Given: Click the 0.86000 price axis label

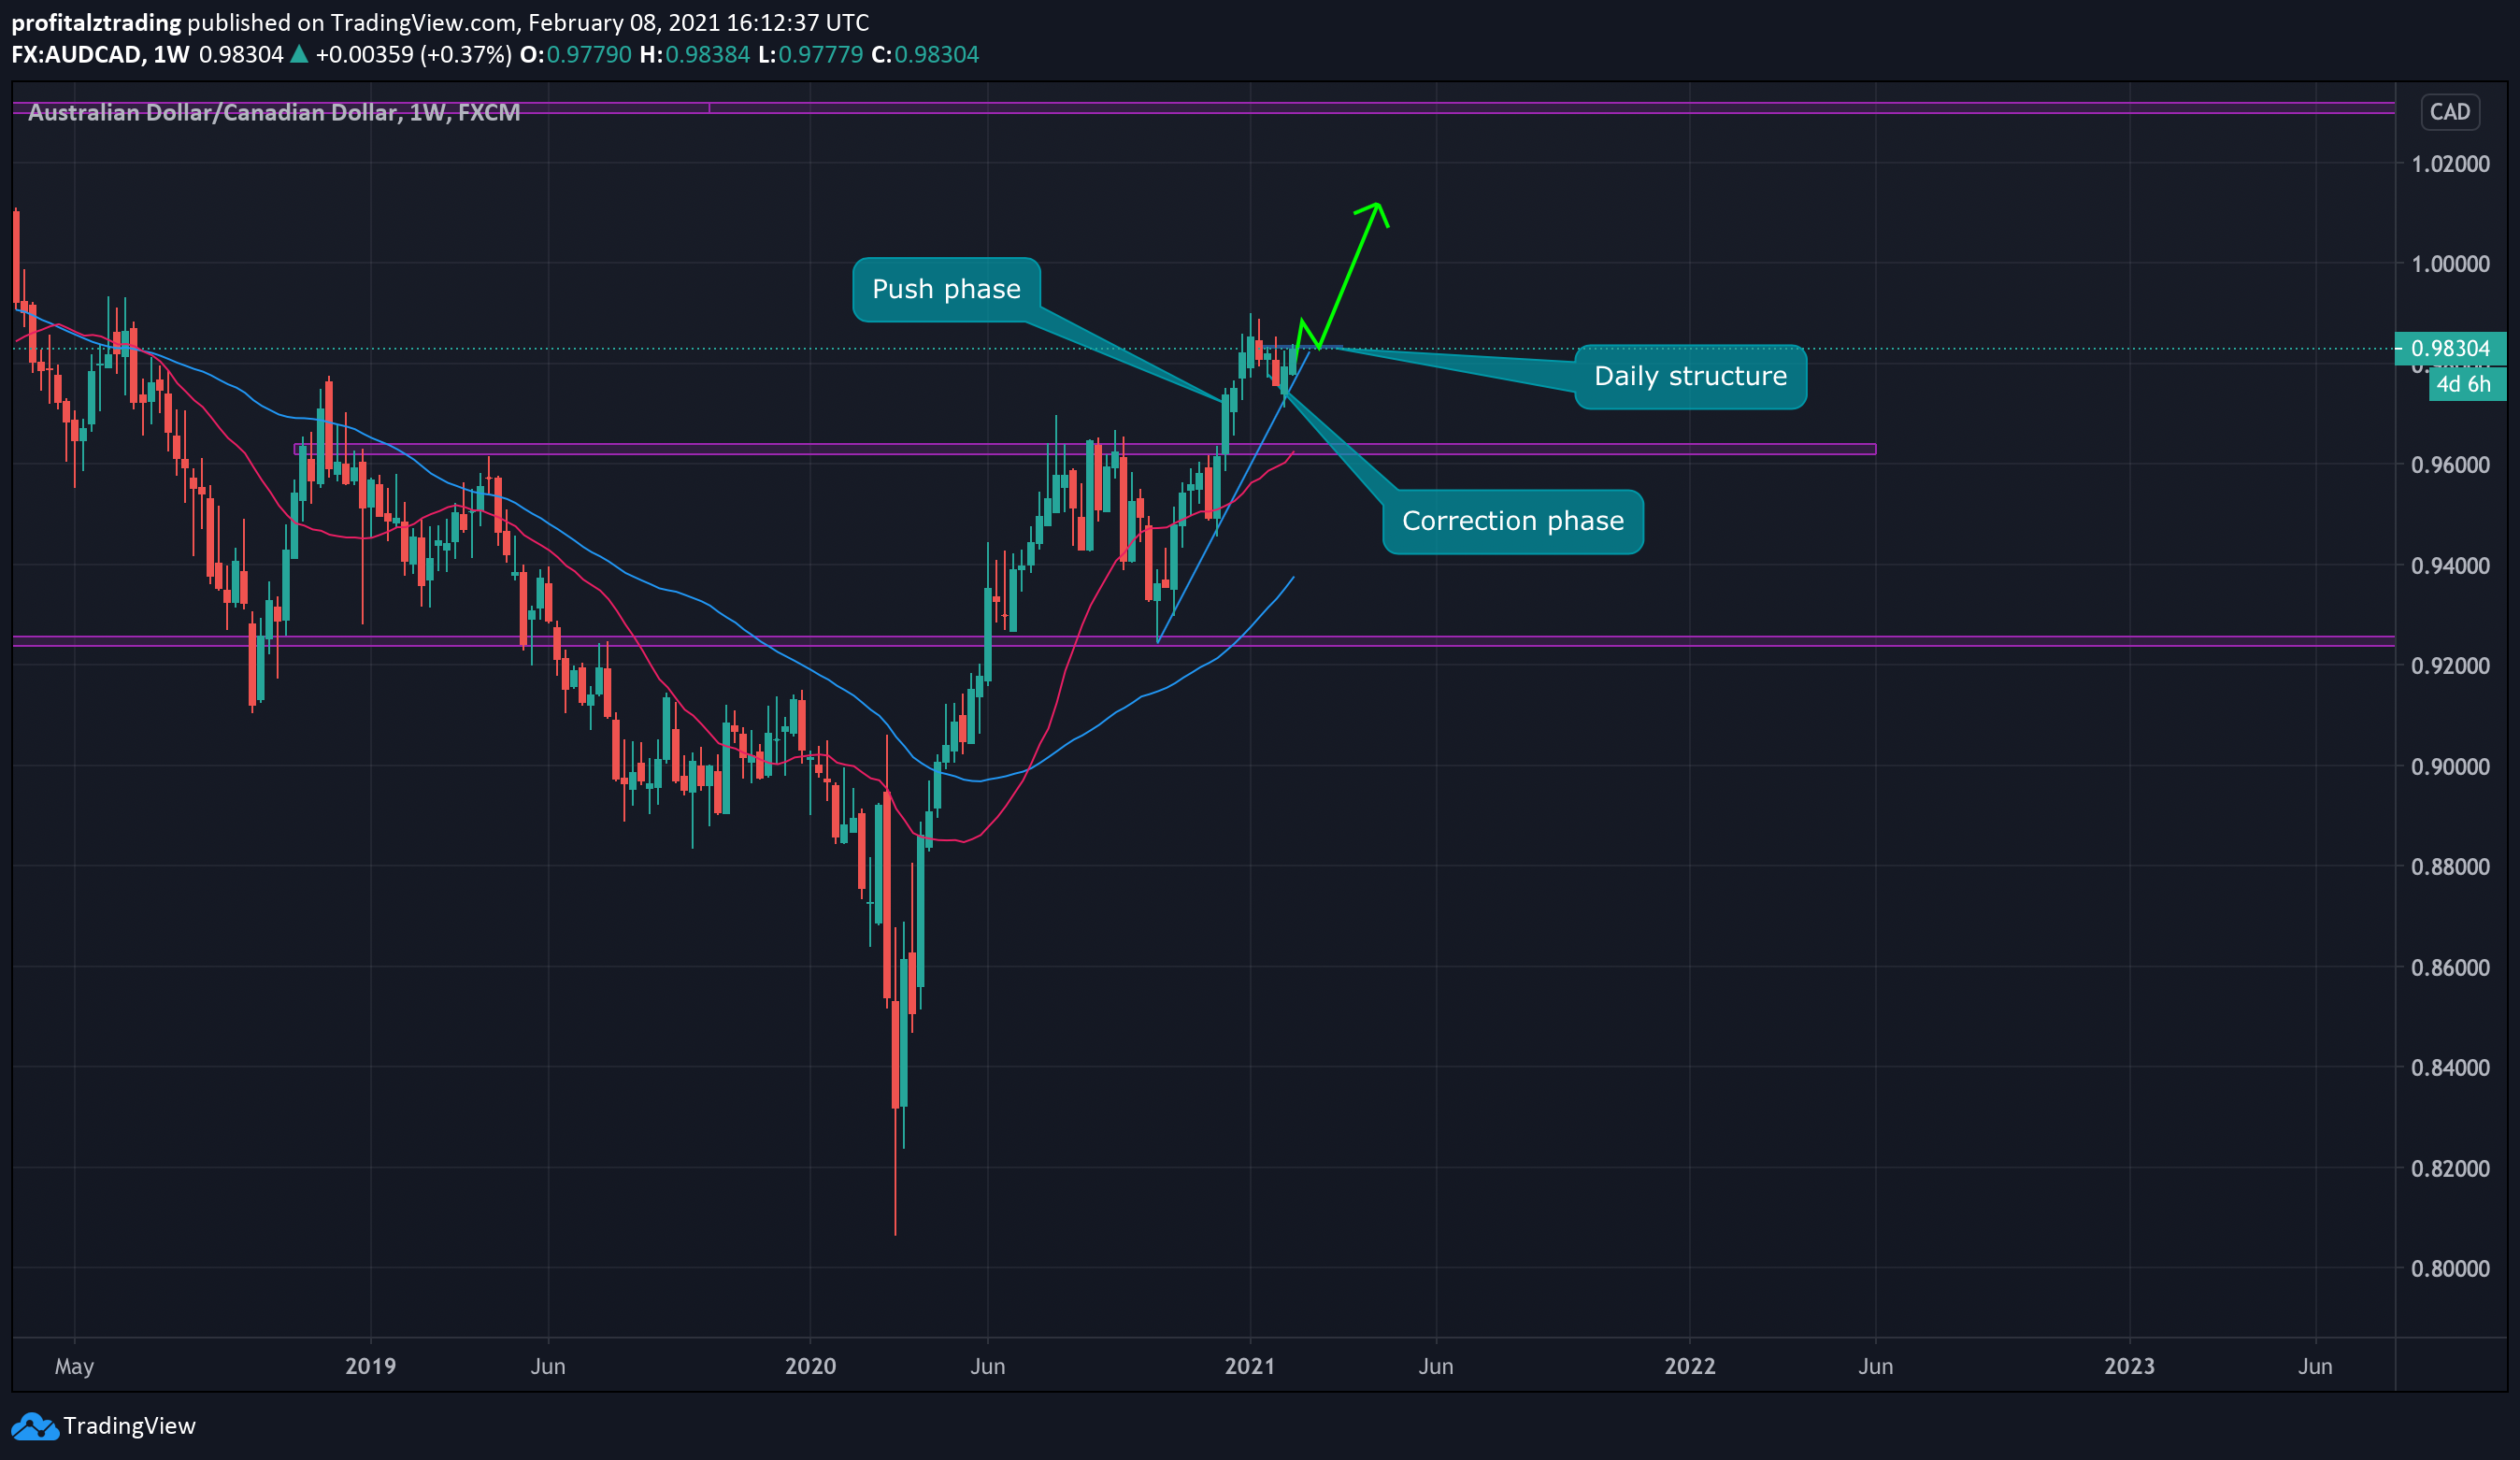Looking at the screenshot, I should coord(2450,968).
